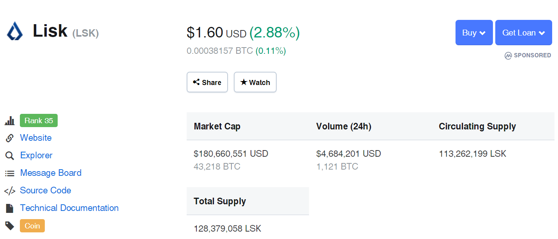The image size is (558, 239).
Task: Open the Website link
Action: click(36, 138)
